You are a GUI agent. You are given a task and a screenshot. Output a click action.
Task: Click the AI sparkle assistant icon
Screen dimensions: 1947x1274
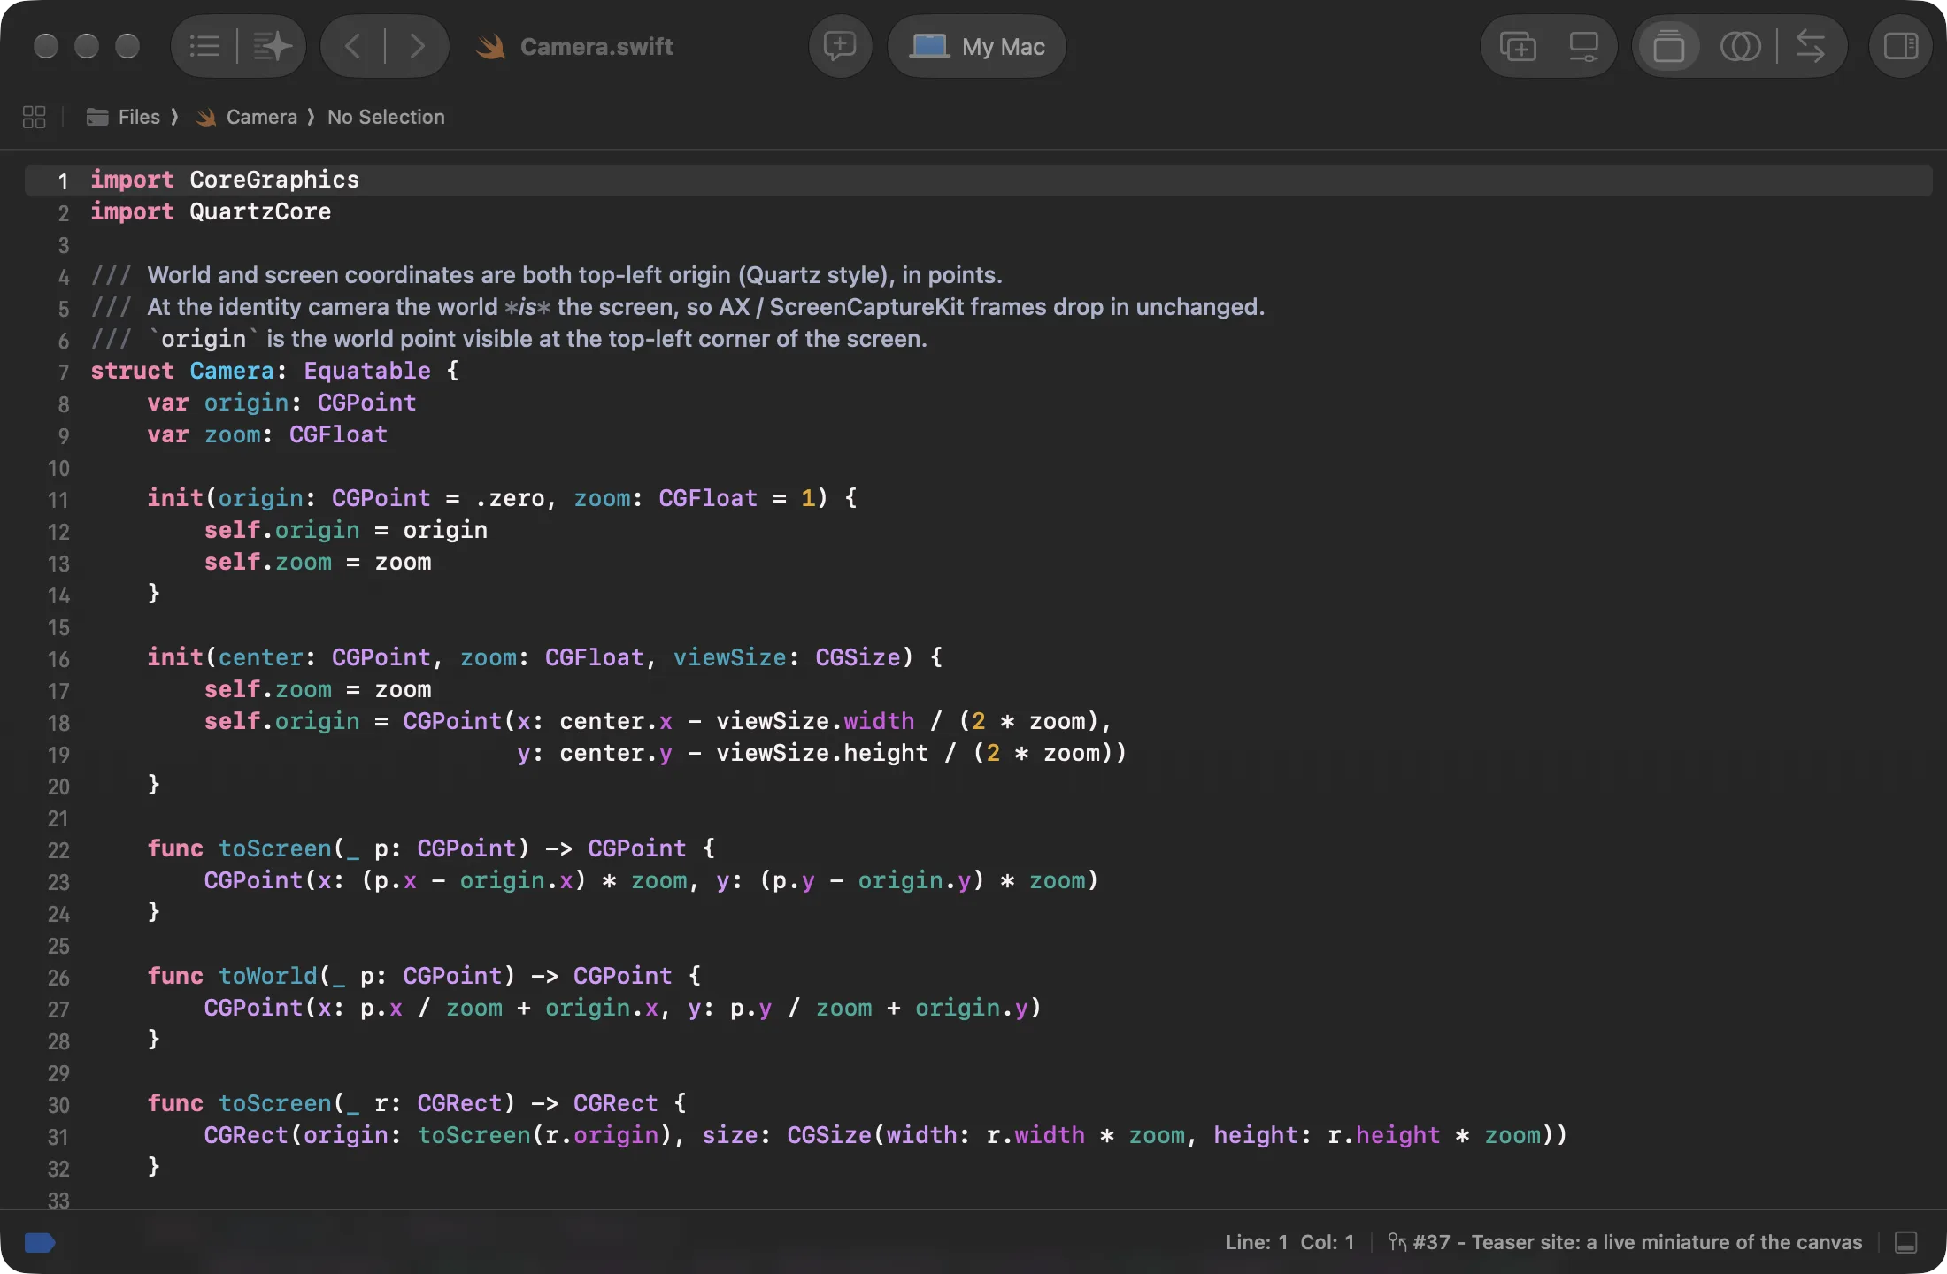tap(272, 46)
